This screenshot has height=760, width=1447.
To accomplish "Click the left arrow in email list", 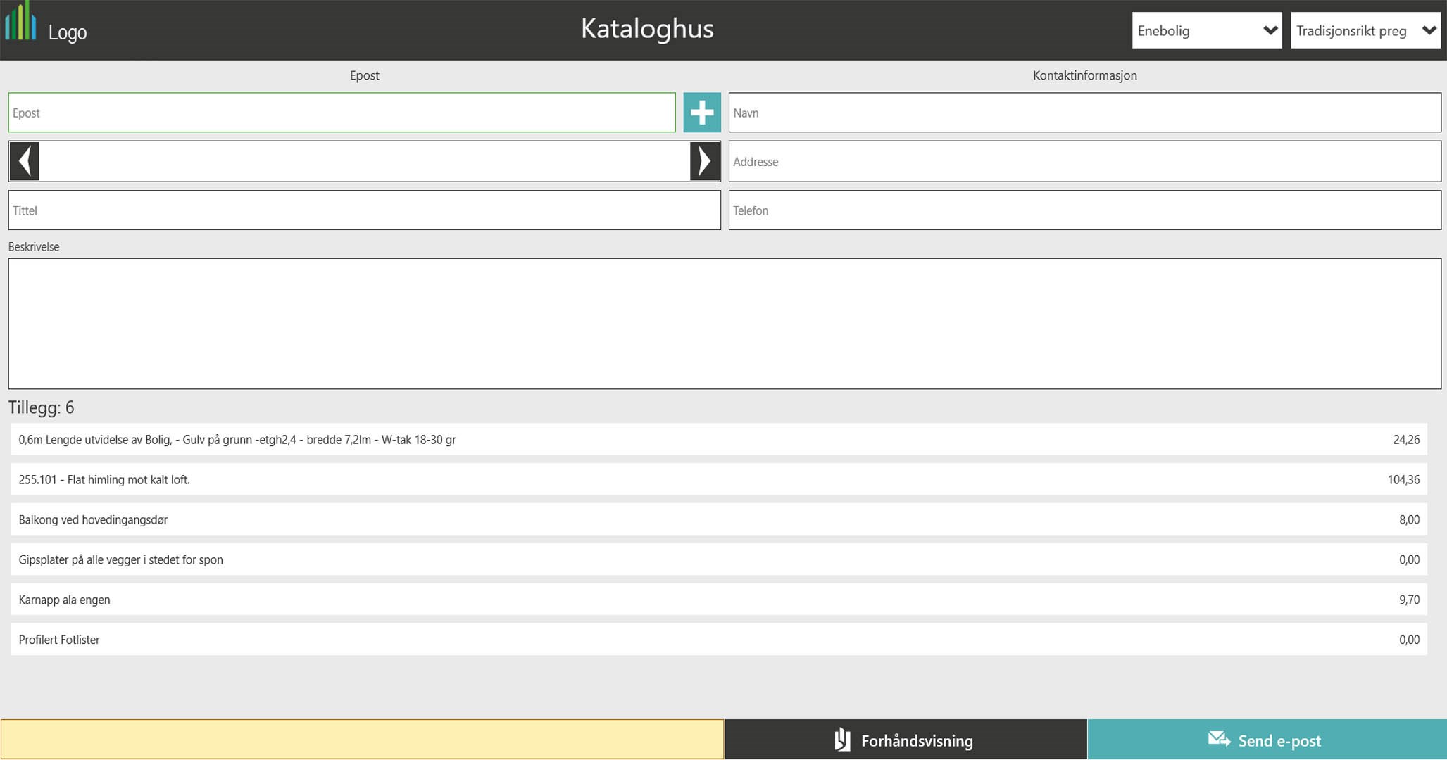I will pyautogui.click(x=25, y=161).
